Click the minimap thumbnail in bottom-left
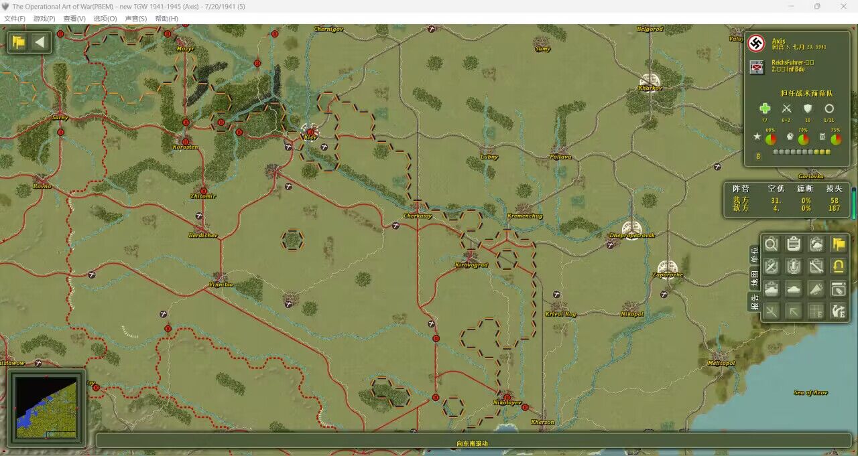This screenshot has width=858, height=456. [46, 408]
